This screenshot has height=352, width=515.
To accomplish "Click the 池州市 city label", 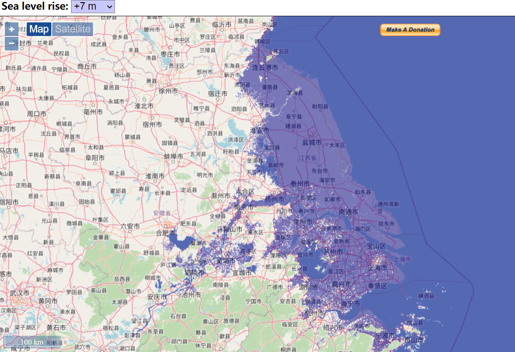I will tap(192, 295).
